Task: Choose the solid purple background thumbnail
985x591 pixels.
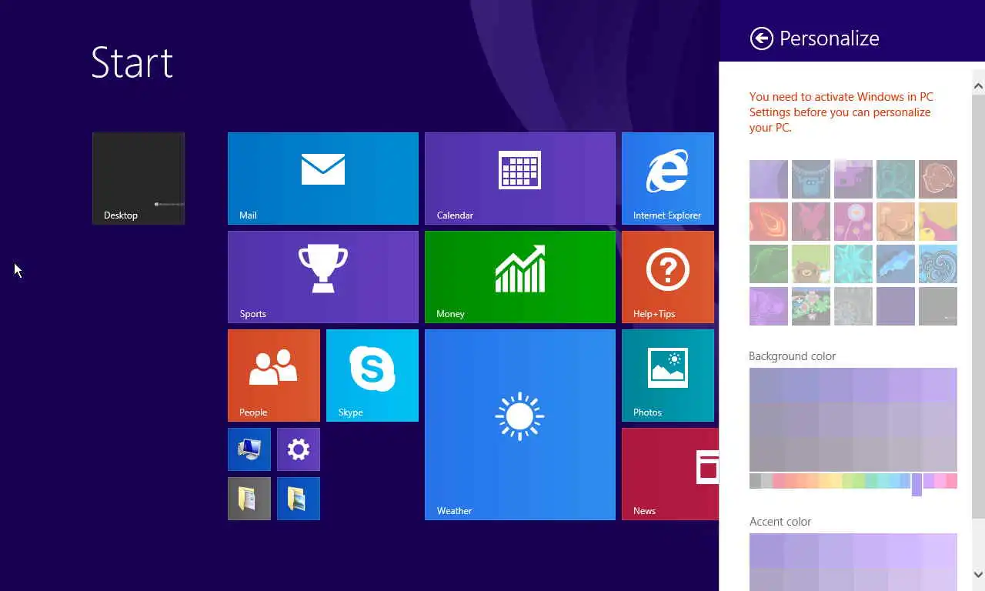Action: coord(896,306)
